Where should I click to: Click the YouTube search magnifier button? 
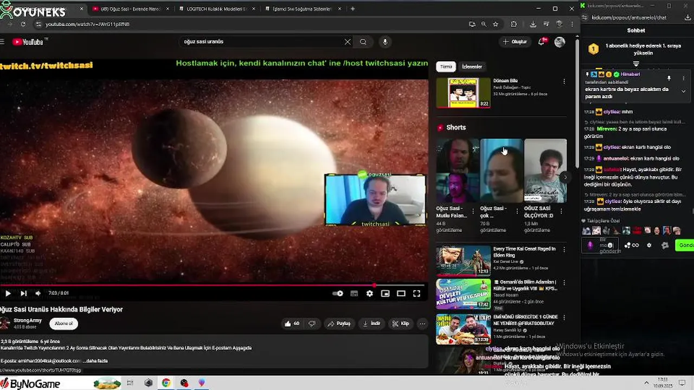point(363,42)
